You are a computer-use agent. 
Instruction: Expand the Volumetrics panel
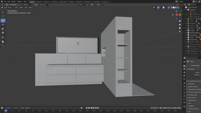[187, 98]
